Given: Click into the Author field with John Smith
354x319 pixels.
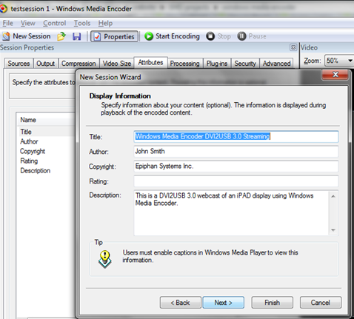Looking at the screenshot, I should tap(236, 151).
